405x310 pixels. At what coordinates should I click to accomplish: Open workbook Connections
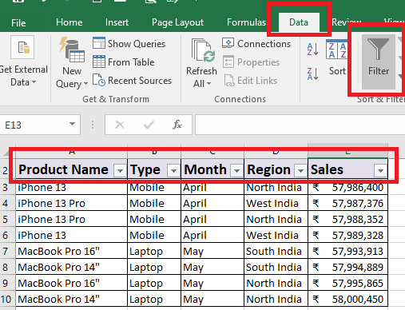pos(256,43)
